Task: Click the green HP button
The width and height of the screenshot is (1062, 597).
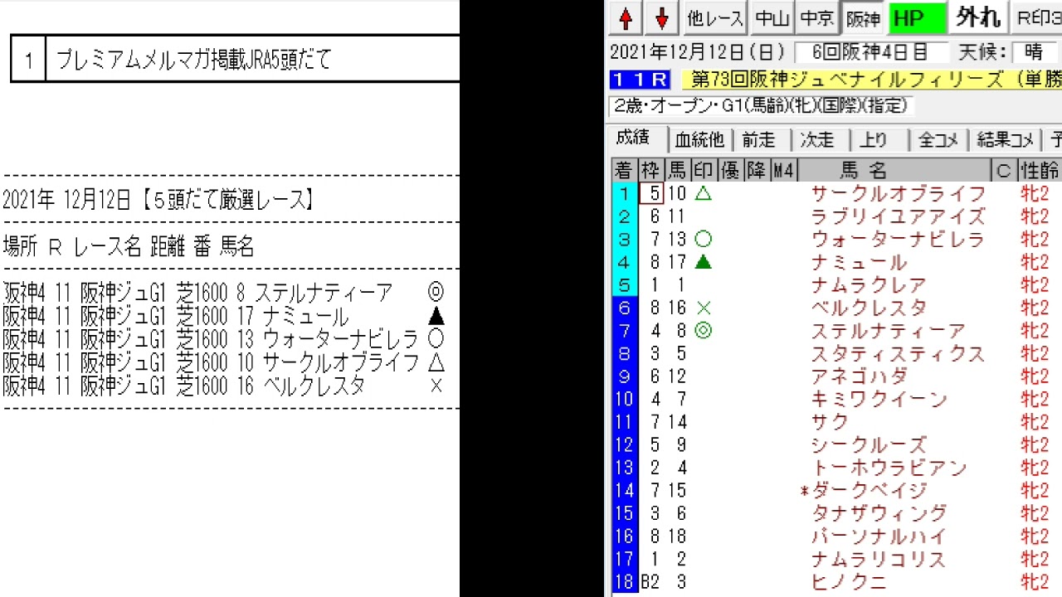Action: pyautogui.click(x=917, y=17)
